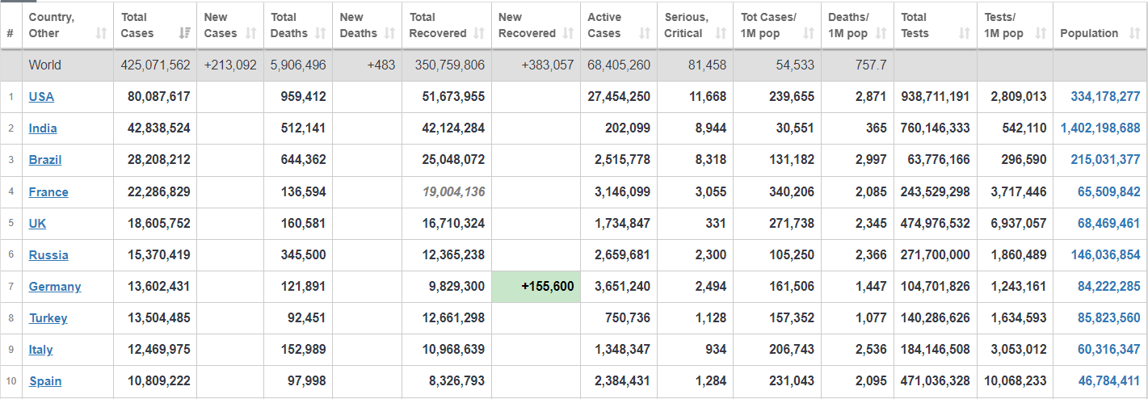Open the Brazil country link
1148x399 pixels.
pyautogui.click(x=45, y=160)
